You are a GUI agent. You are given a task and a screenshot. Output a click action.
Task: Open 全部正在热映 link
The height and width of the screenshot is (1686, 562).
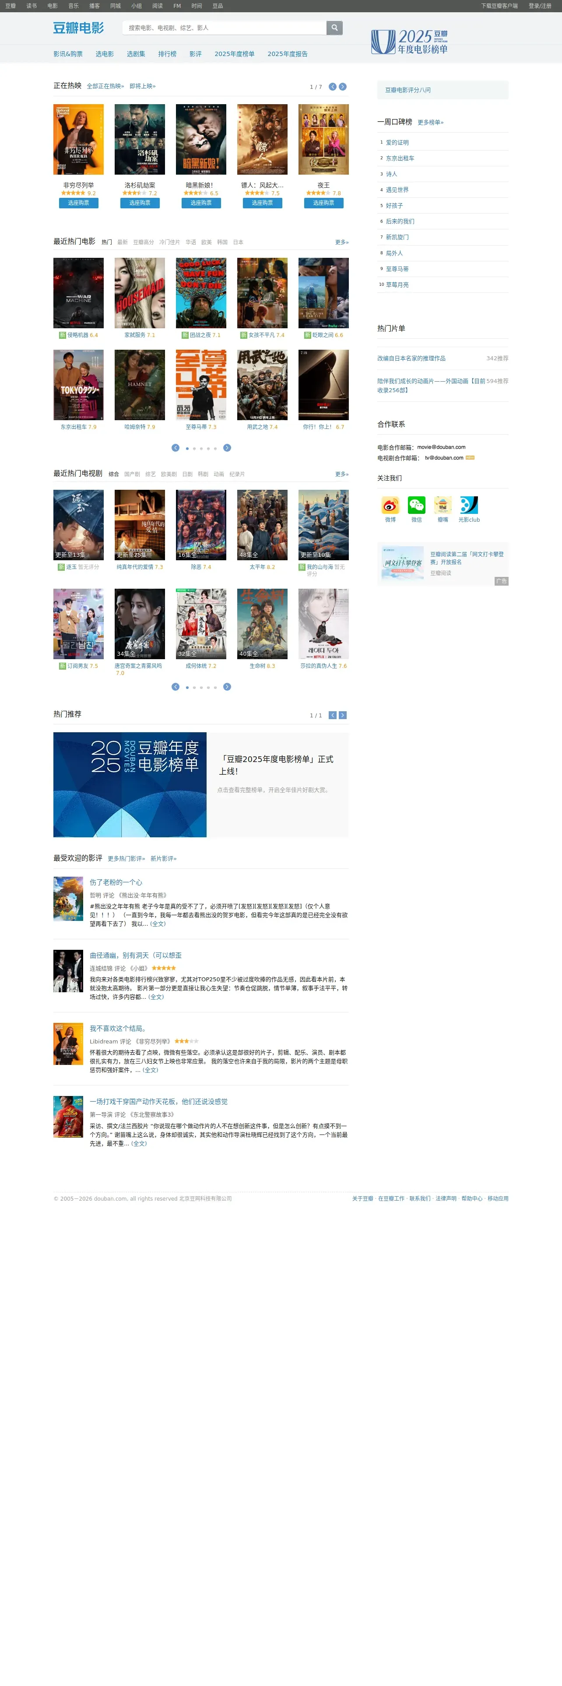click(105, 86)
